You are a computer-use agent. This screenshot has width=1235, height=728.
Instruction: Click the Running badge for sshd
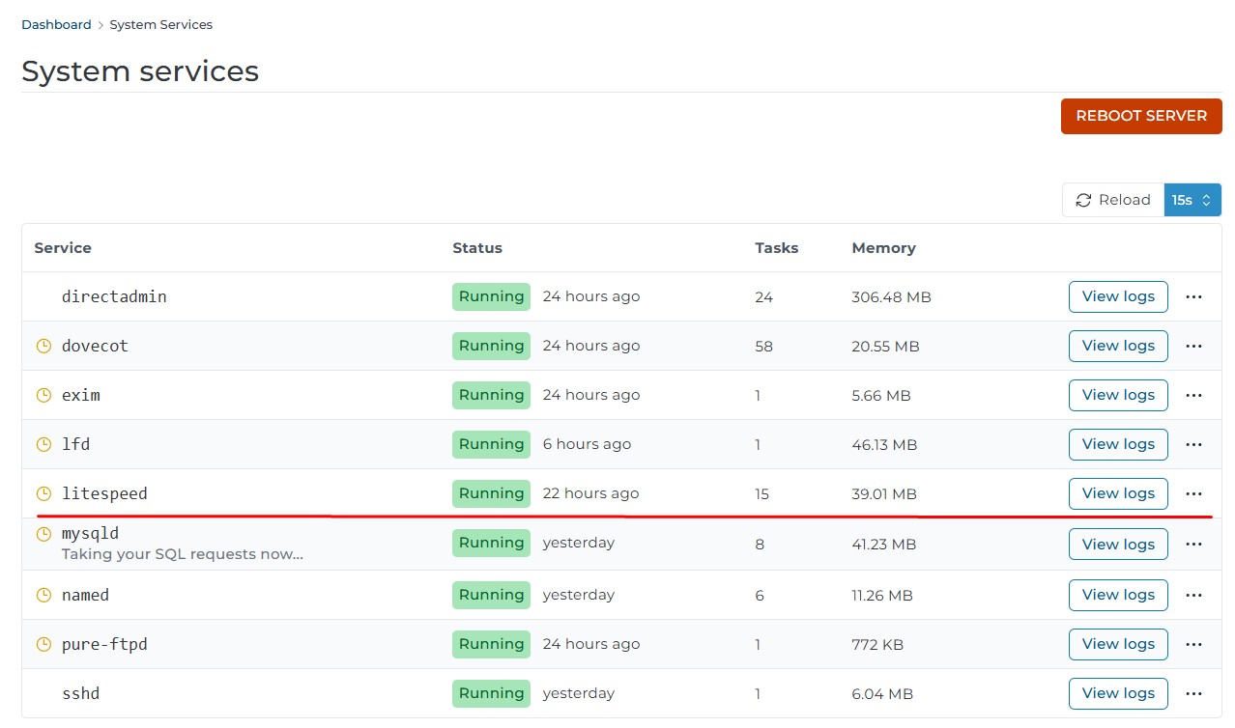click(x=491, y=693)
